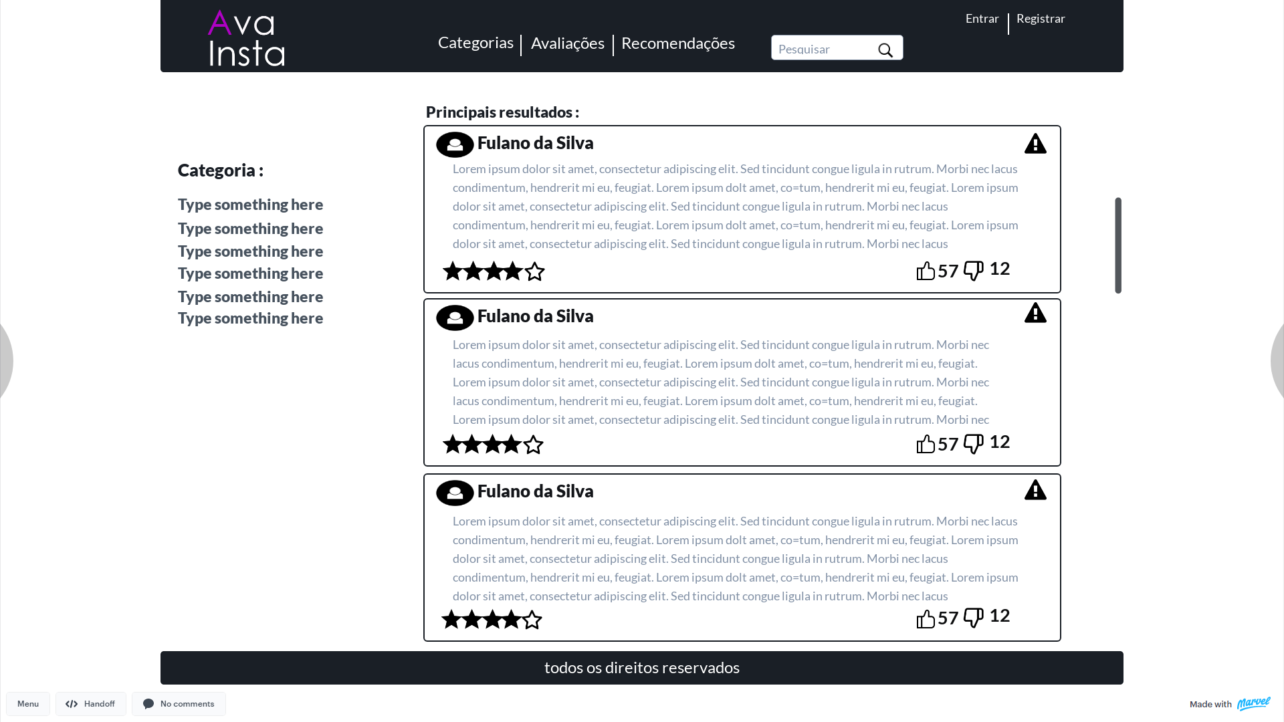Like the third review with thumbs up
1284x722 pixels.
click(926, 618)
